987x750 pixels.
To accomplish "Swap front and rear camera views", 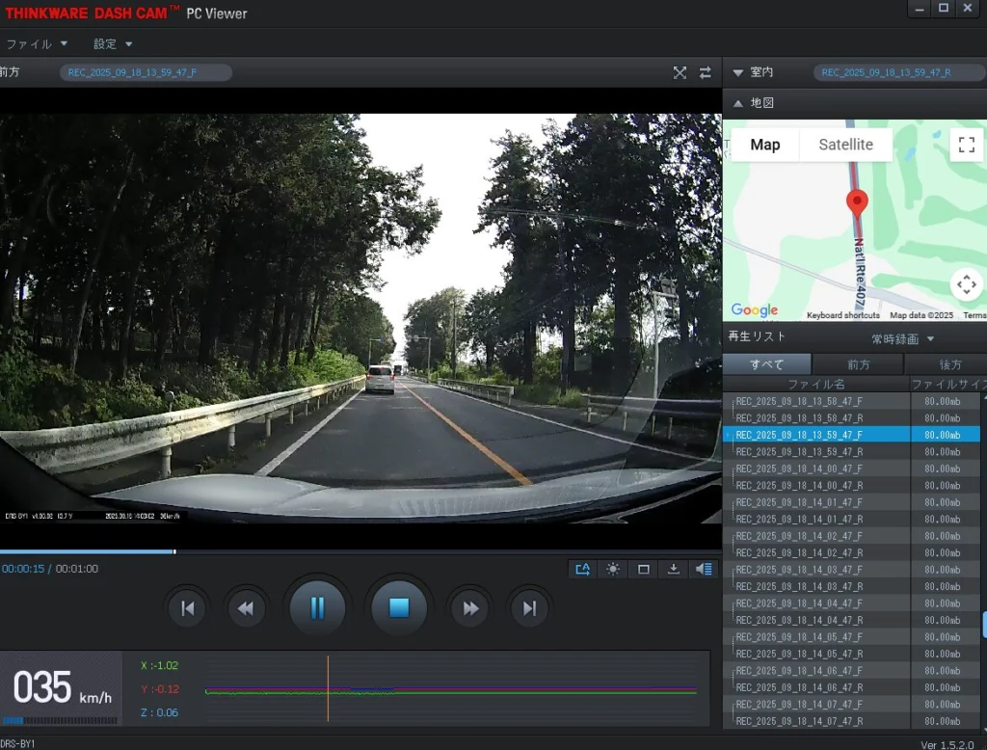I will pos(705,73).
